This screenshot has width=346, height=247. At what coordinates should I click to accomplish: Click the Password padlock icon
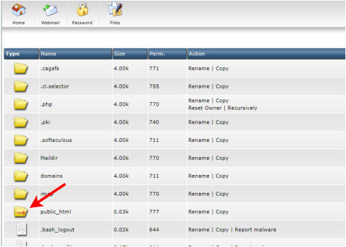[x=83, y=9]
